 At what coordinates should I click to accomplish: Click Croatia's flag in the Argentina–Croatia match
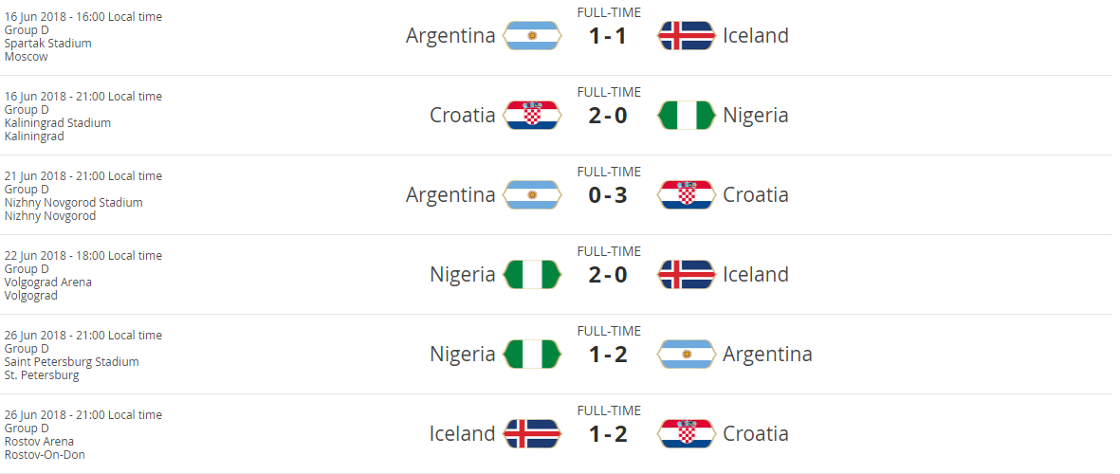tap(686, 195)
